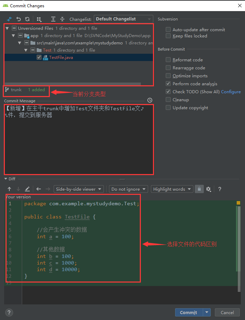
Task: Enable Optimize imports checkbox
Action: [168, 76]
